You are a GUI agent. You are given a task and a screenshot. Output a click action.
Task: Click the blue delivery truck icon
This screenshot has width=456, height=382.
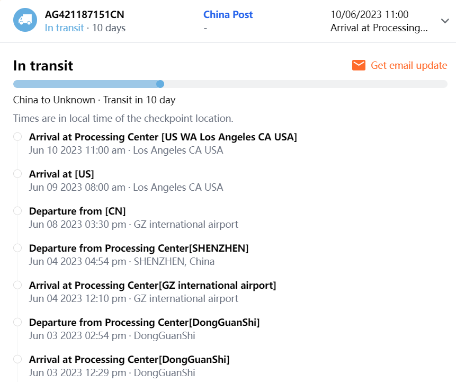click(x=25, y=20)
